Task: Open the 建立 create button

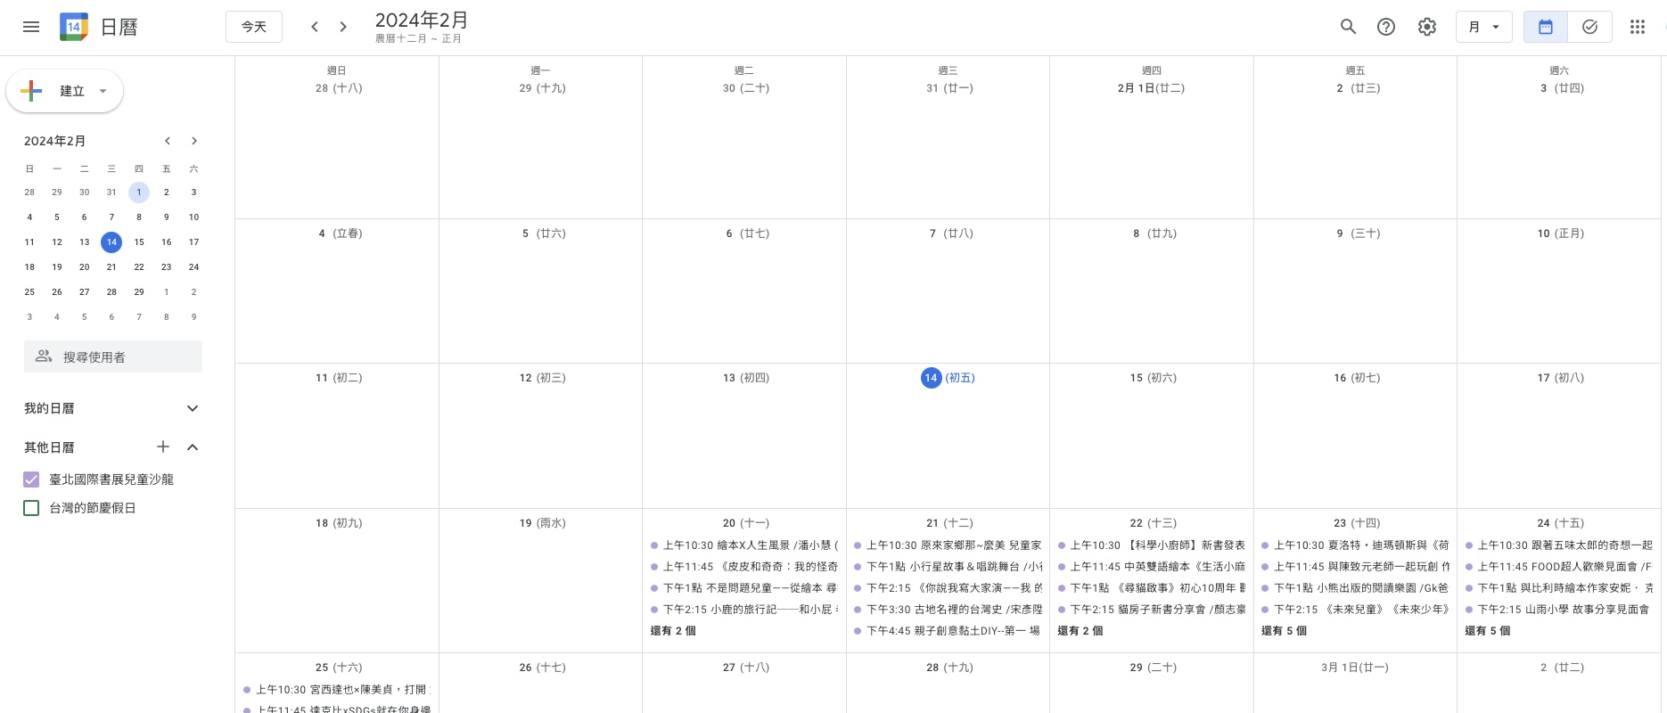Action: [x=64, y=91]
